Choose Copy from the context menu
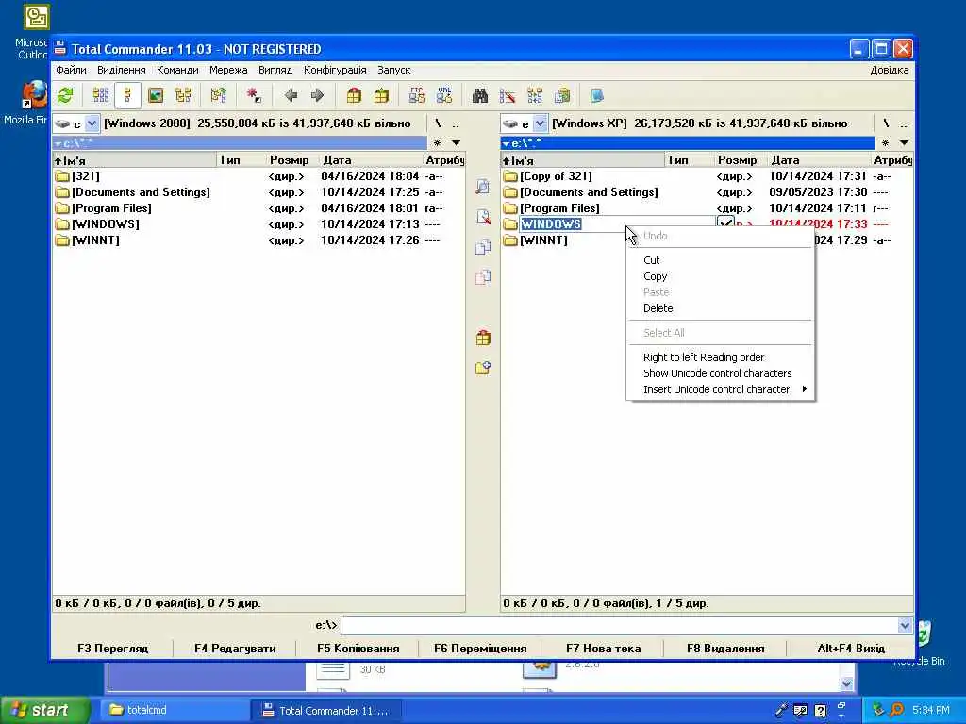The height and width of the screenshot is (724, 966). 720,276
